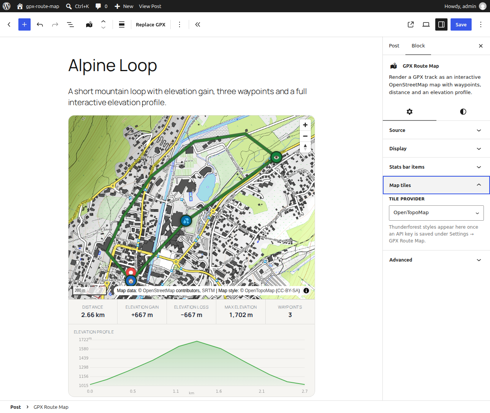Click the GPX Route Map block type icon
Image resolution: width=490 pixels, height=413 pixels.
click(x=89, y=24)
